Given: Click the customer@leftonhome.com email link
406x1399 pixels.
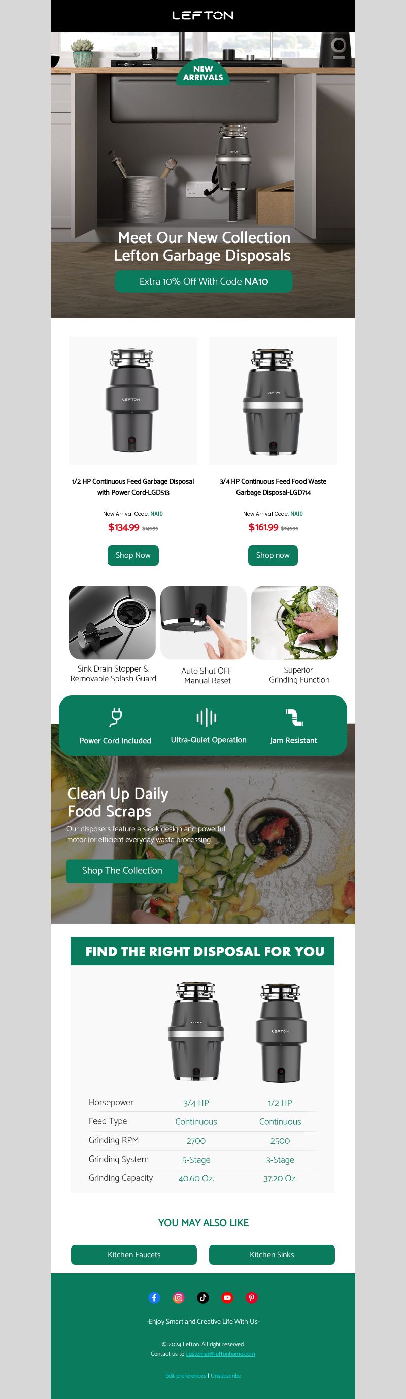Looking at the screenshot, I should tap(220, 1354).
